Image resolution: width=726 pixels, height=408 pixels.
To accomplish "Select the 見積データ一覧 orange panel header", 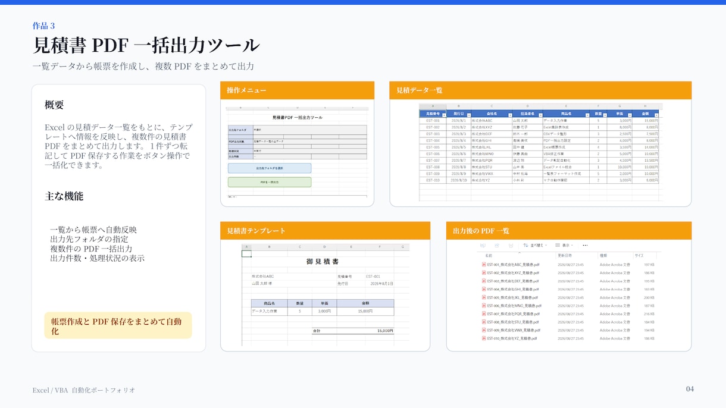I will point(540,90).
